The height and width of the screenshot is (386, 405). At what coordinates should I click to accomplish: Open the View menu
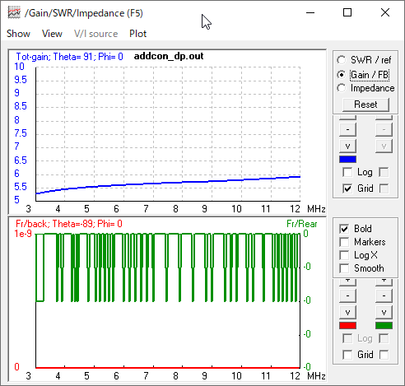click(x=52, y=34)
